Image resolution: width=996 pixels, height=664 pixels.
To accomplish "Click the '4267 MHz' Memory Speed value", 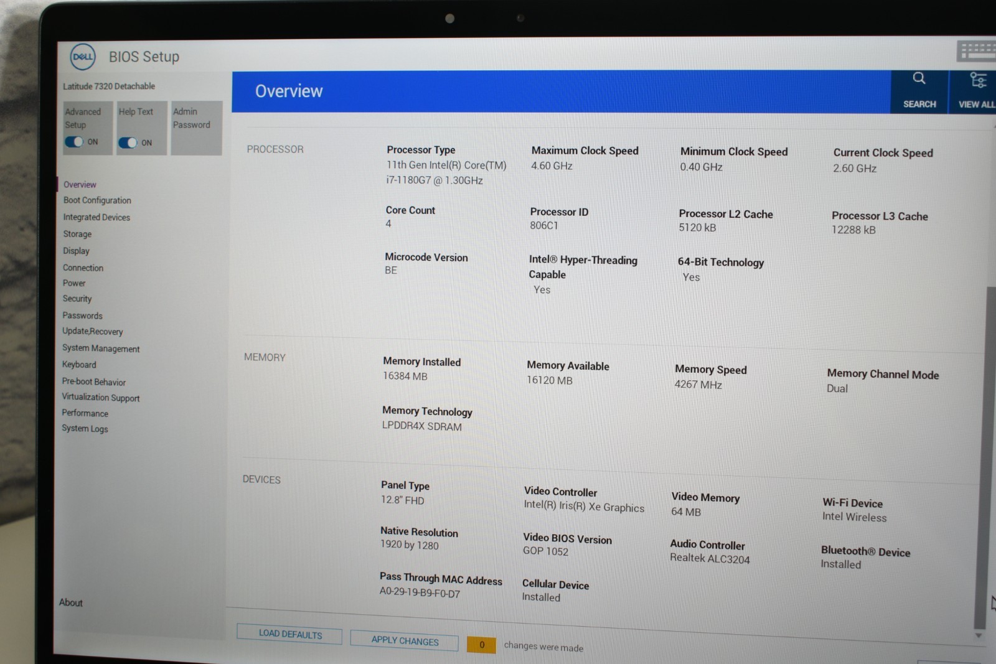I will pos(698,385).
